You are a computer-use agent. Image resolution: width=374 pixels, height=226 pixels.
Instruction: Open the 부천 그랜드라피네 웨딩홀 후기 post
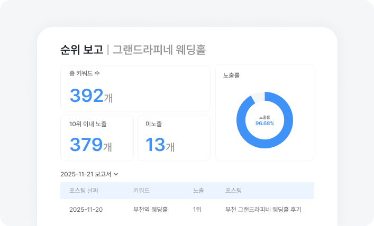[263, 210]
